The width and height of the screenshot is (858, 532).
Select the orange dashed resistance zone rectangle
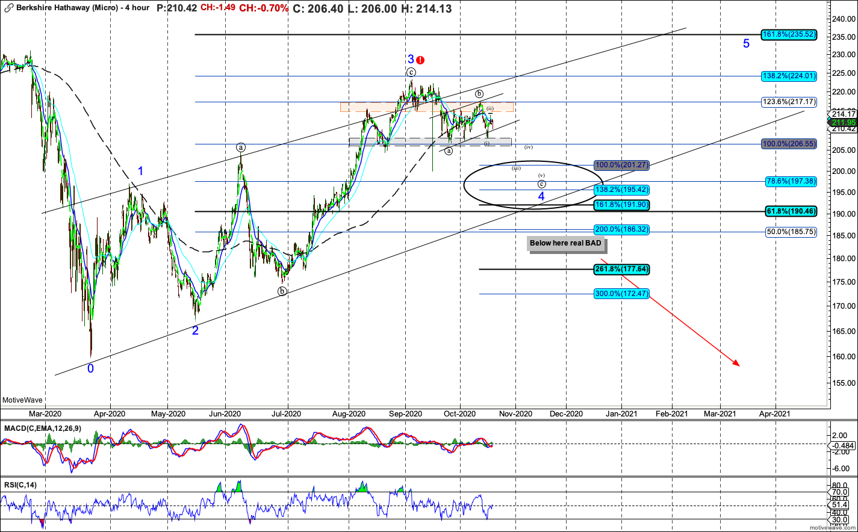click(x=427, y=107)
